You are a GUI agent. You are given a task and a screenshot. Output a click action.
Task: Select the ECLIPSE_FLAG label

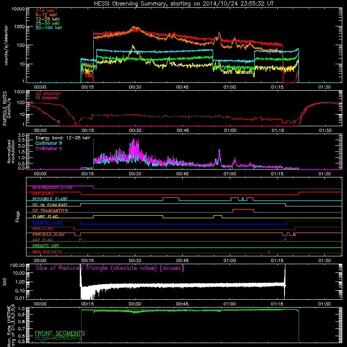(47, 223)
